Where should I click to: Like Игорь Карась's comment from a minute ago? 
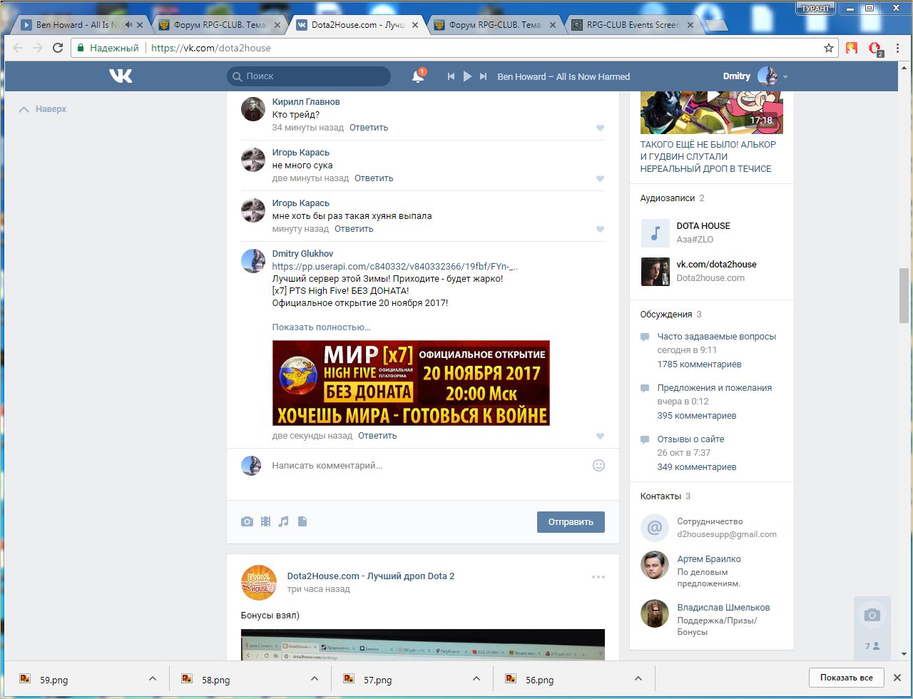pyautogui.click(x=600, y=230)
